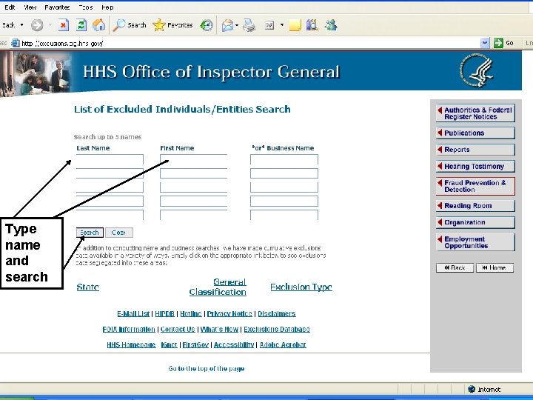Expand the address bar dropdown
533x400 pixels.
click(485, 43)
